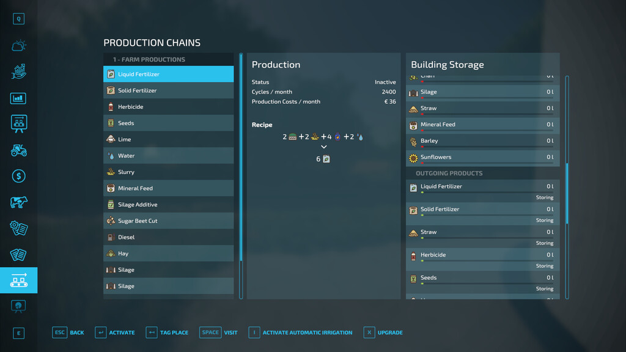Image resolution: width=626 pixels, height=352 pixels.
Task: Select Solid Fertilizer production chain
Action: pyautogui.click(x=169, y=90)
